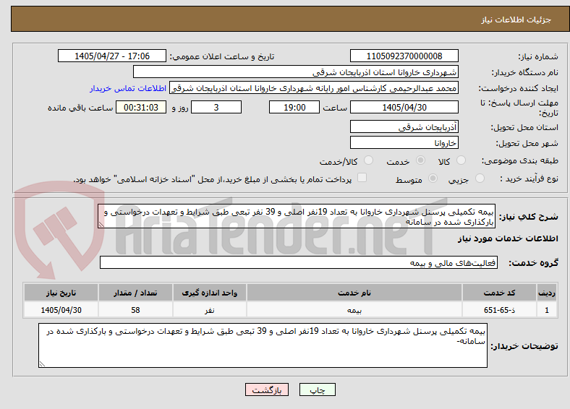Image resolution: width=570 pixels, height=409 pixels.
Task: Click the delivery province field آذربایجان شرقی
Action: (x=404, y=126)
